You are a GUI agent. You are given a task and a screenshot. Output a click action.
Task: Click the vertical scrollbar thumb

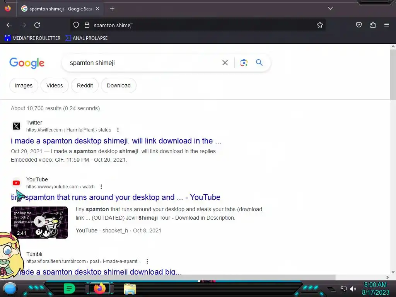(393, 75)
